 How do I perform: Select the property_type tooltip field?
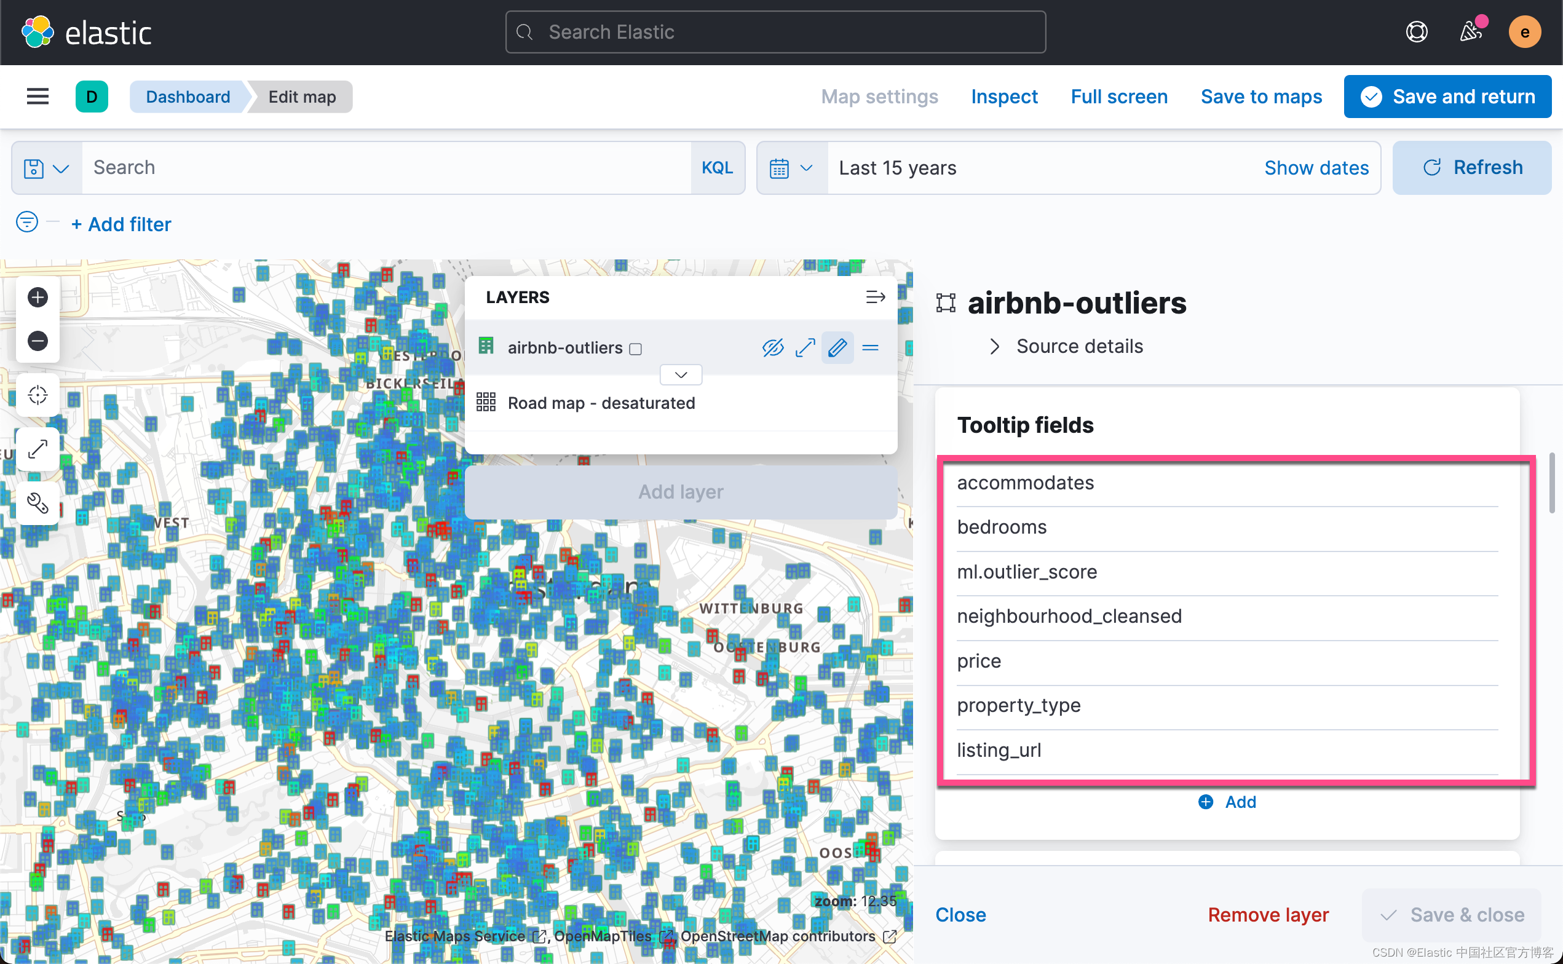pos(1227,706)
